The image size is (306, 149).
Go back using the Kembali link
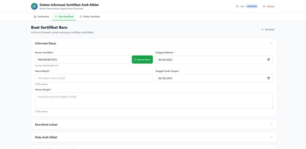click(x=268, y=29)
